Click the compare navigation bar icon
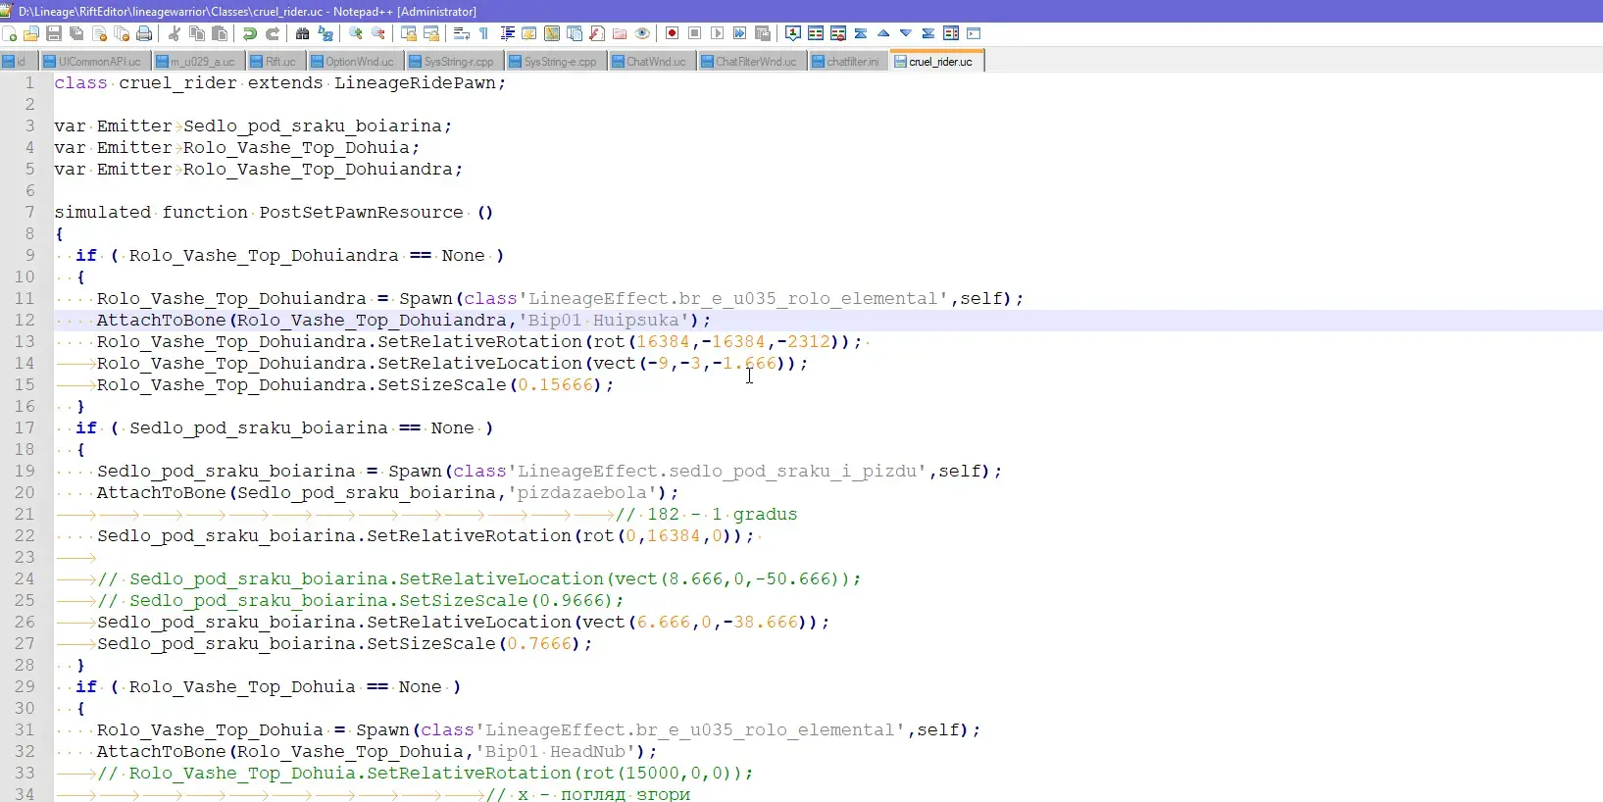 pyautogui.click(x=951, y=33)
